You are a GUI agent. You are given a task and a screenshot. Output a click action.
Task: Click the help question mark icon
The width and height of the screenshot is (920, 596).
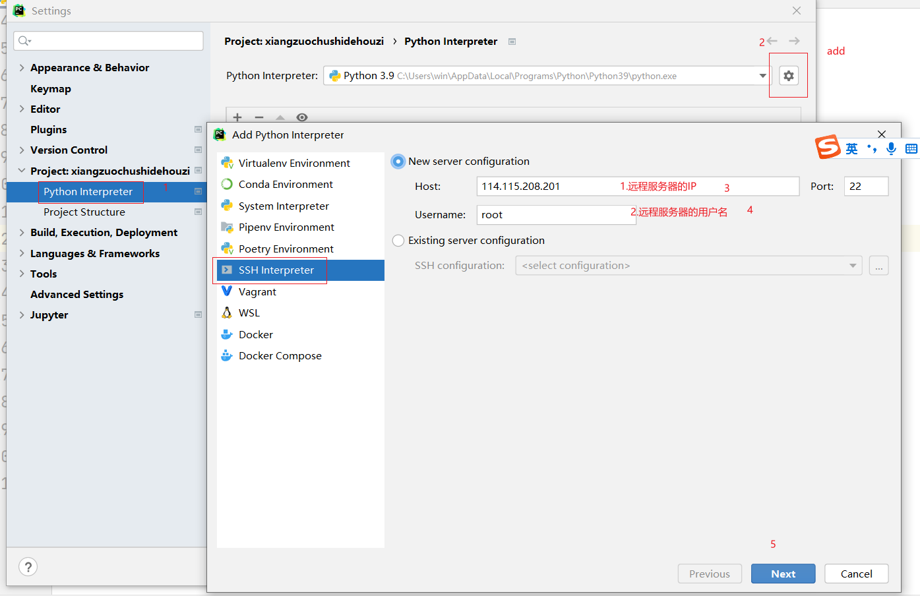(x=28, y=566)
